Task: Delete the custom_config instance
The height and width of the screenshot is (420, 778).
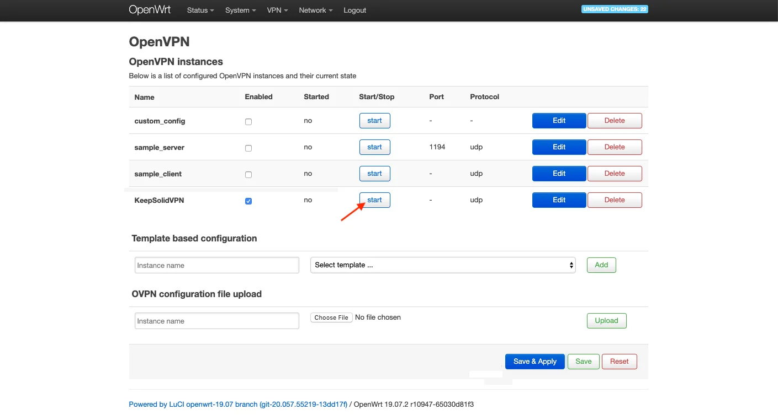Action: tap(615, 121)
